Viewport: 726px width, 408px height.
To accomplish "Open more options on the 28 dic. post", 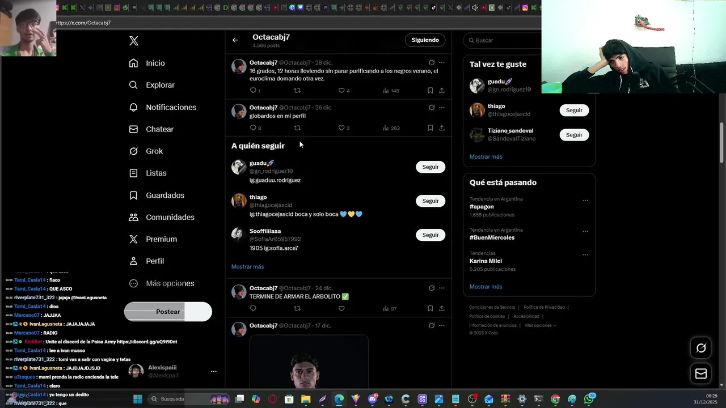I will 442,62.
